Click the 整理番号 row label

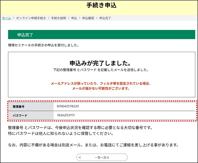[19, 107]
